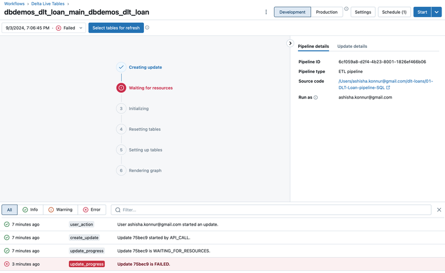The image size is (445, 273).
Task: Click the red error icon on failed event row
Action: pos(7,264)
